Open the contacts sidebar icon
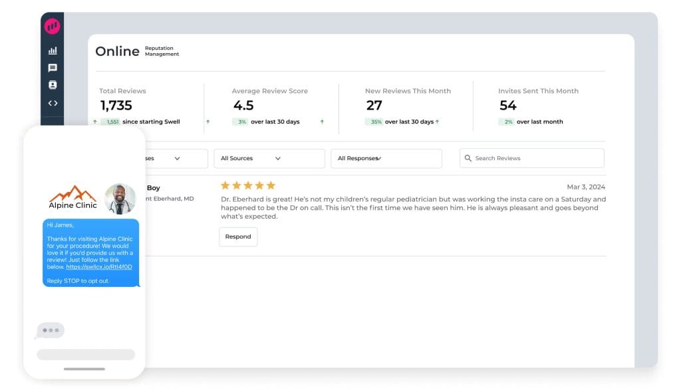The height and width of the screenshot is (392, 681). click(x=53, y=85)
